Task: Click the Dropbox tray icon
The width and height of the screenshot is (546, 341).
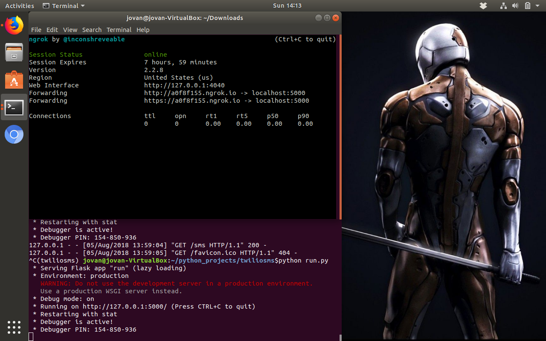Action: click(483, 6)
